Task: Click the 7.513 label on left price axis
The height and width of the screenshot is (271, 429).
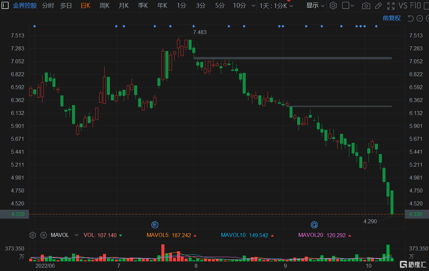Action: [x=17, y=35]
